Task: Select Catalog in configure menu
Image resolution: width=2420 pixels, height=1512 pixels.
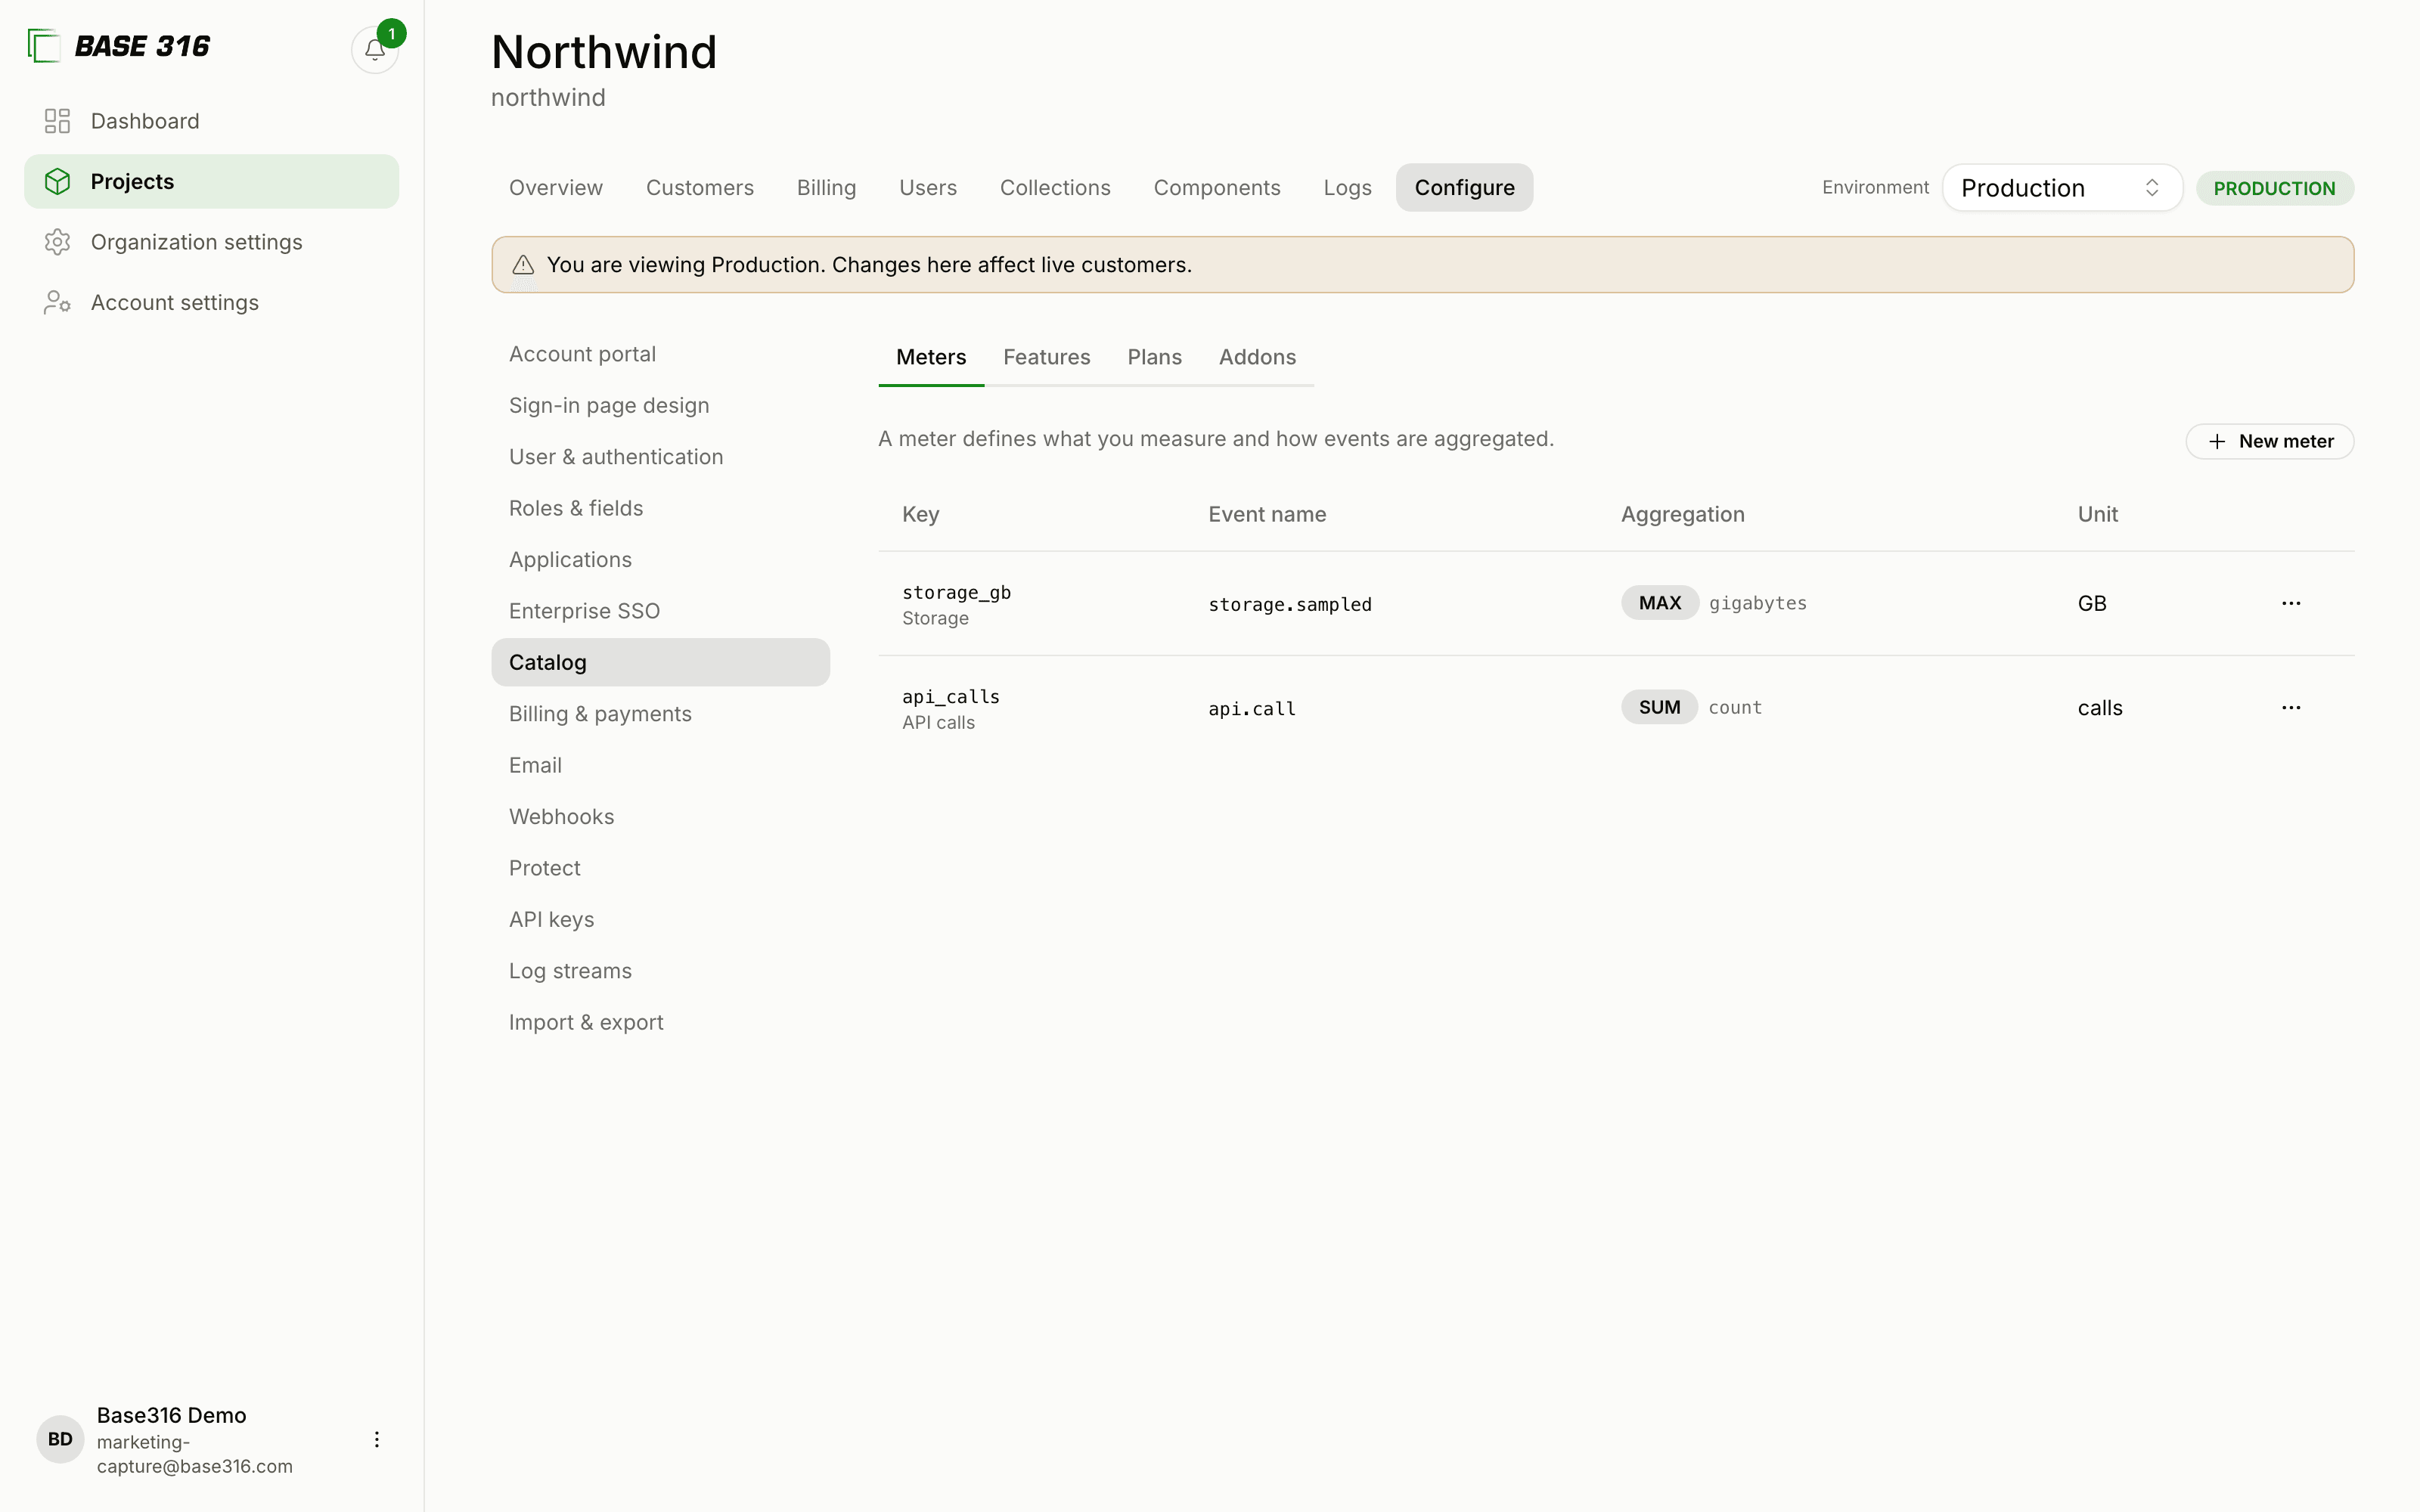Action: 660,662
